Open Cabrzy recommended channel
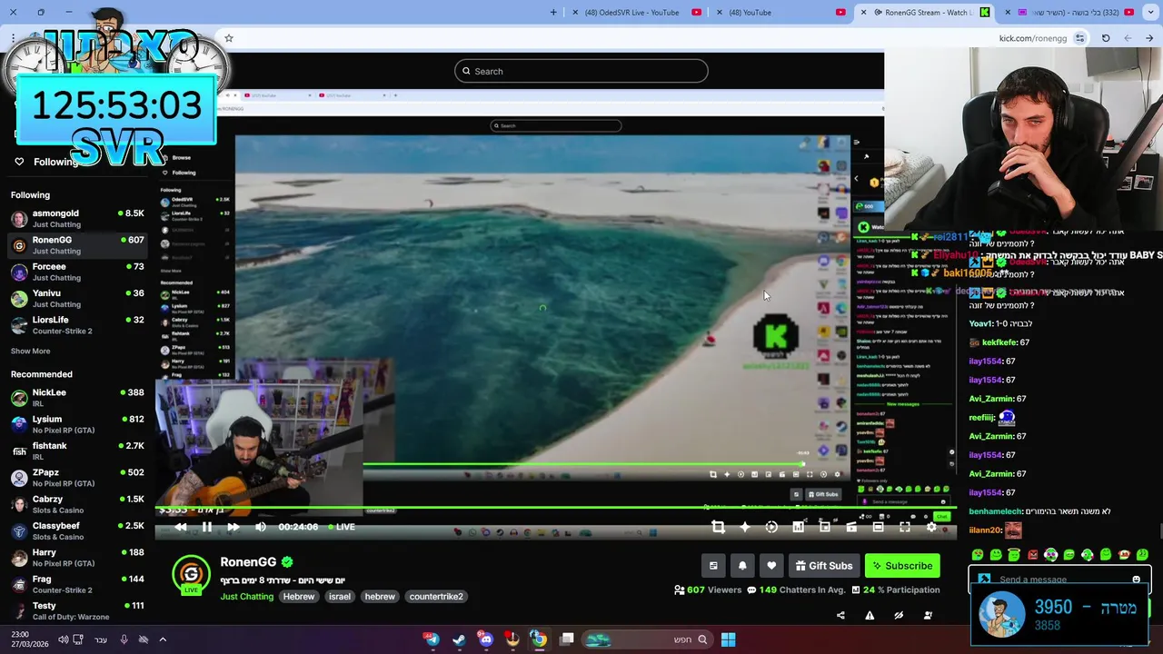The height and width of the screenshot is (654, 1163). (x=77, y=504)
